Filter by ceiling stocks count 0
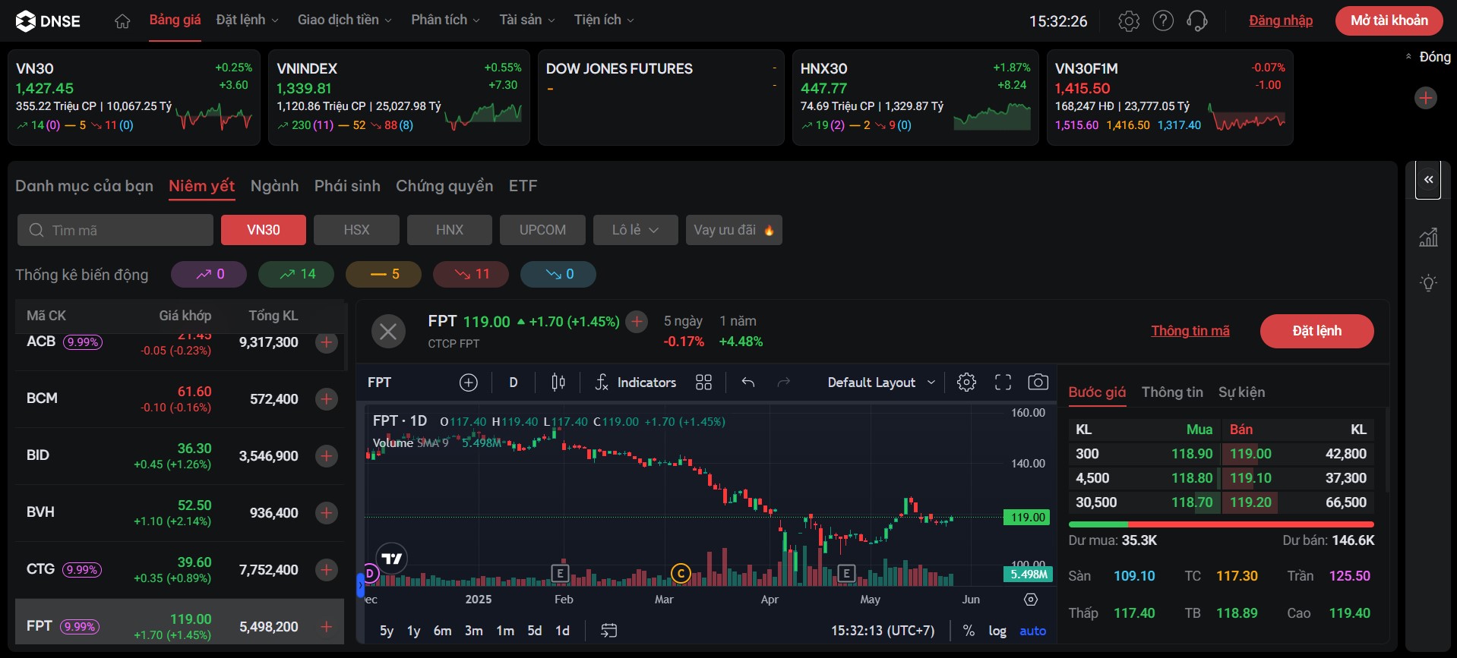This screenshot has width=1457, height=658. (x=209, y=274)
